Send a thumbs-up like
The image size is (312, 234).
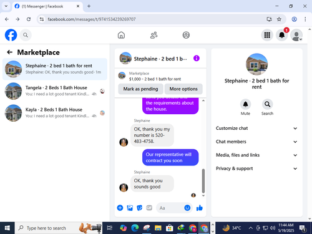coord(200,208)
